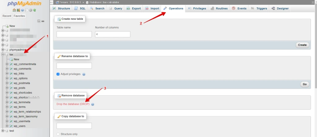Open the Routines tab
Image resolution: width=317 pixels, height=137 pixels.
[x=219, y=8]
